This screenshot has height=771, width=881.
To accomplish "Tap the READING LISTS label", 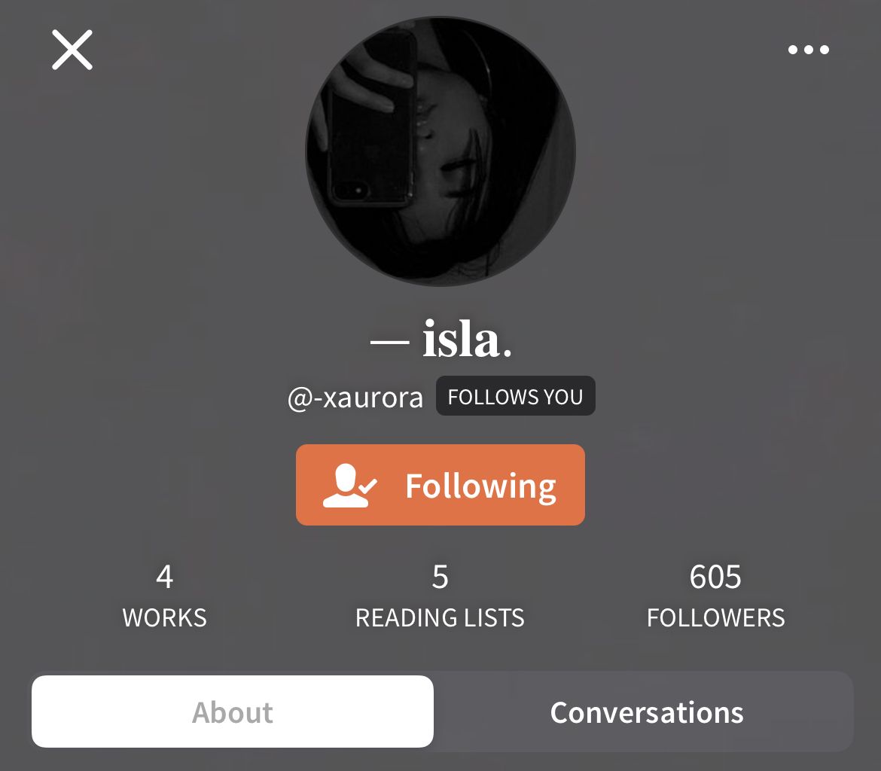I will pos(440,617).
